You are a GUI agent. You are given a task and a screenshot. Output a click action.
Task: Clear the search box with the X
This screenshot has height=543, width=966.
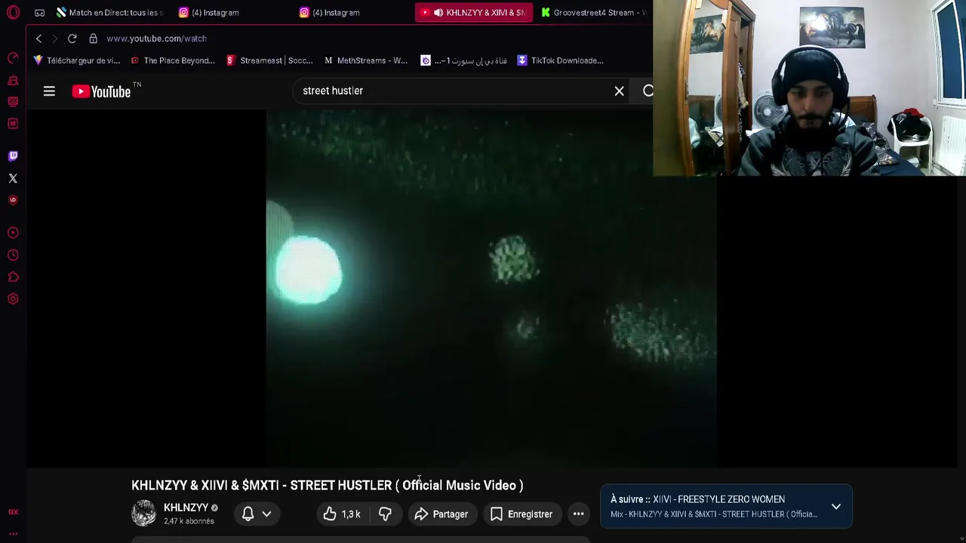[619, 91]
